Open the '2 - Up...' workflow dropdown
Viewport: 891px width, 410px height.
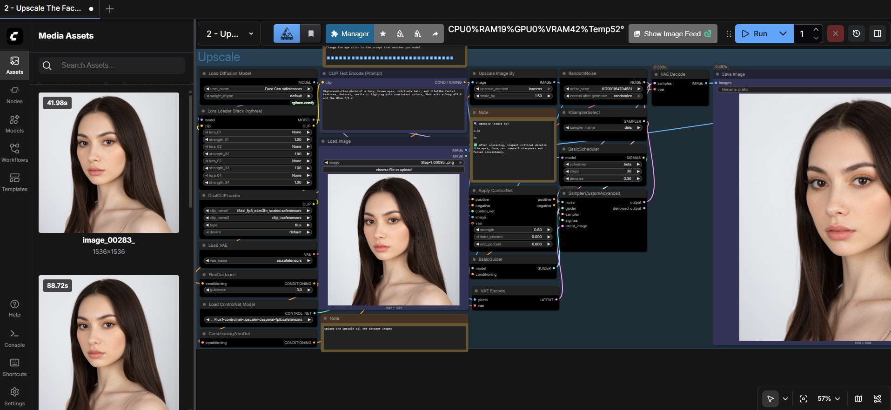[229, 34]
